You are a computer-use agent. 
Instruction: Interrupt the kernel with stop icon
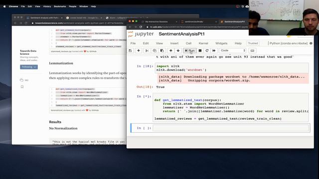200,51
